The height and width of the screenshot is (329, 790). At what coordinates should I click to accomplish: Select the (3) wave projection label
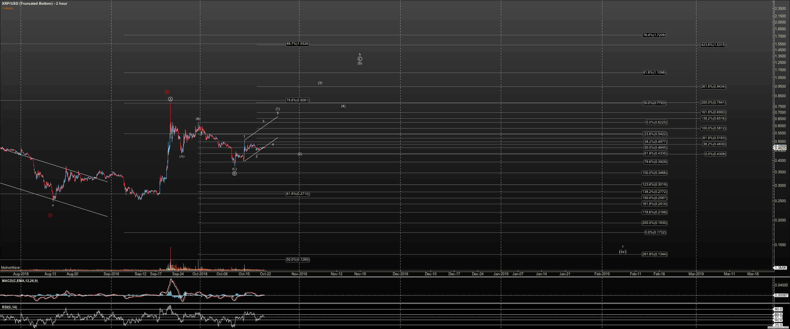(320, 83)
